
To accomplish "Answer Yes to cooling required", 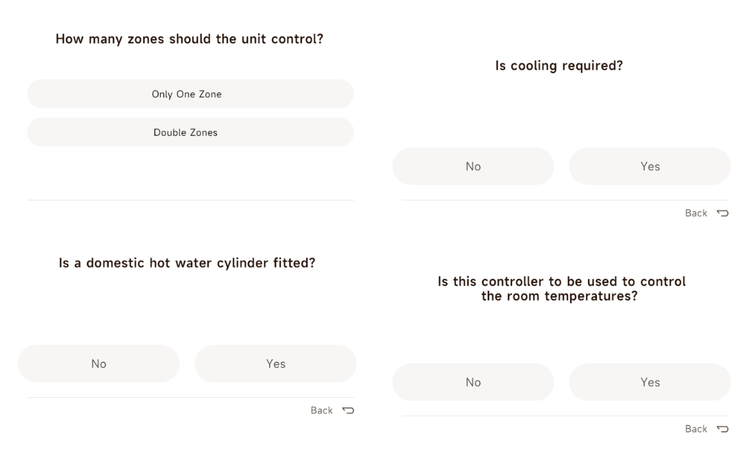I will coord(650,166).
